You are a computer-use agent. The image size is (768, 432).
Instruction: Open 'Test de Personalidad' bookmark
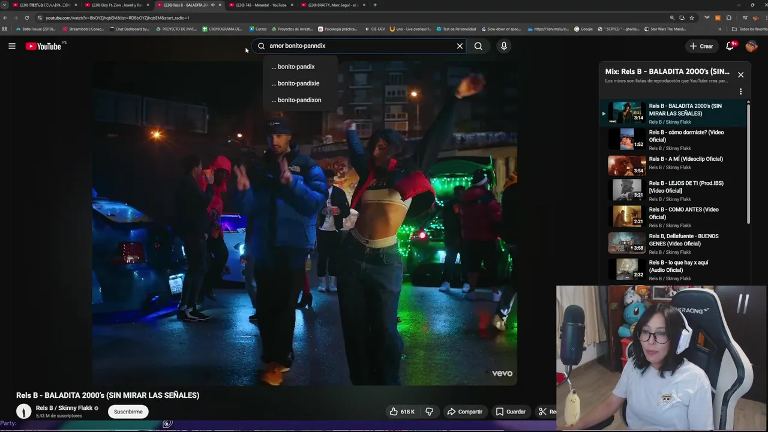point(455,29)
